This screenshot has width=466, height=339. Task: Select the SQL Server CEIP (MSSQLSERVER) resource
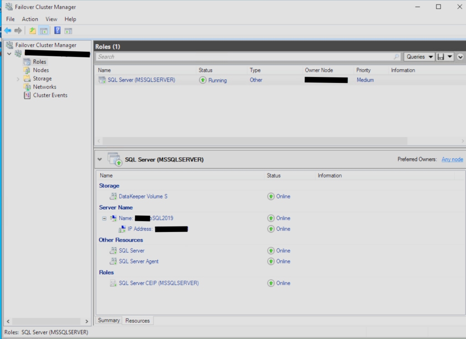pyautogui.click(x=158, y=283)
